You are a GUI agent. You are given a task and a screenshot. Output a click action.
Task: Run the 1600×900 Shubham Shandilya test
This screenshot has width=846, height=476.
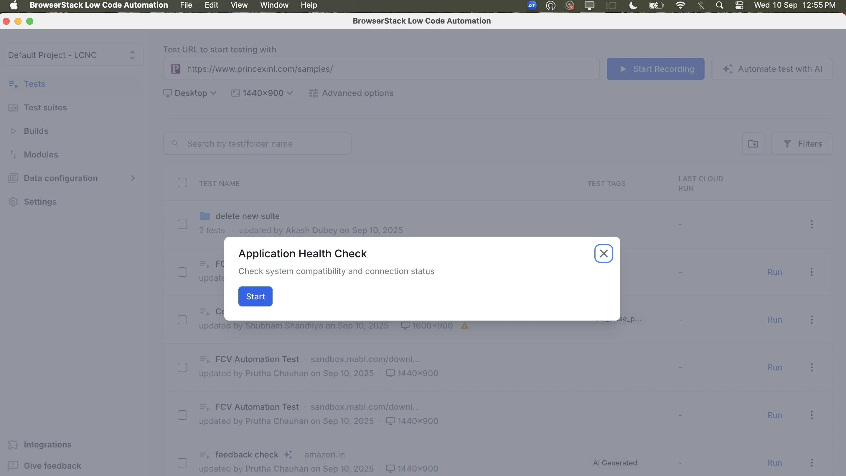click(774, 320)
